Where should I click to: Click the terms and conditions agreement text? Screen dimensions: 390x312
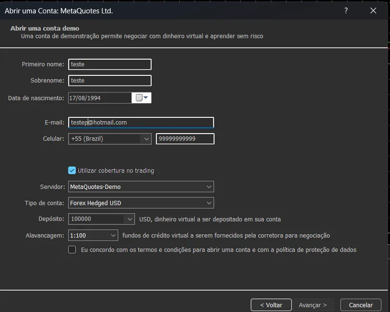coord(219,250)
